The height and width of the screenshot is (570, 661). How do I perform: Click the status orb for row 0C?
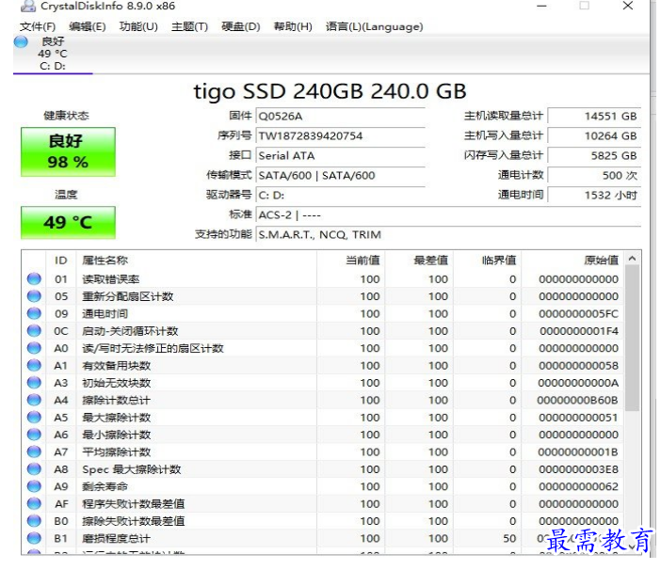point(34,330)
